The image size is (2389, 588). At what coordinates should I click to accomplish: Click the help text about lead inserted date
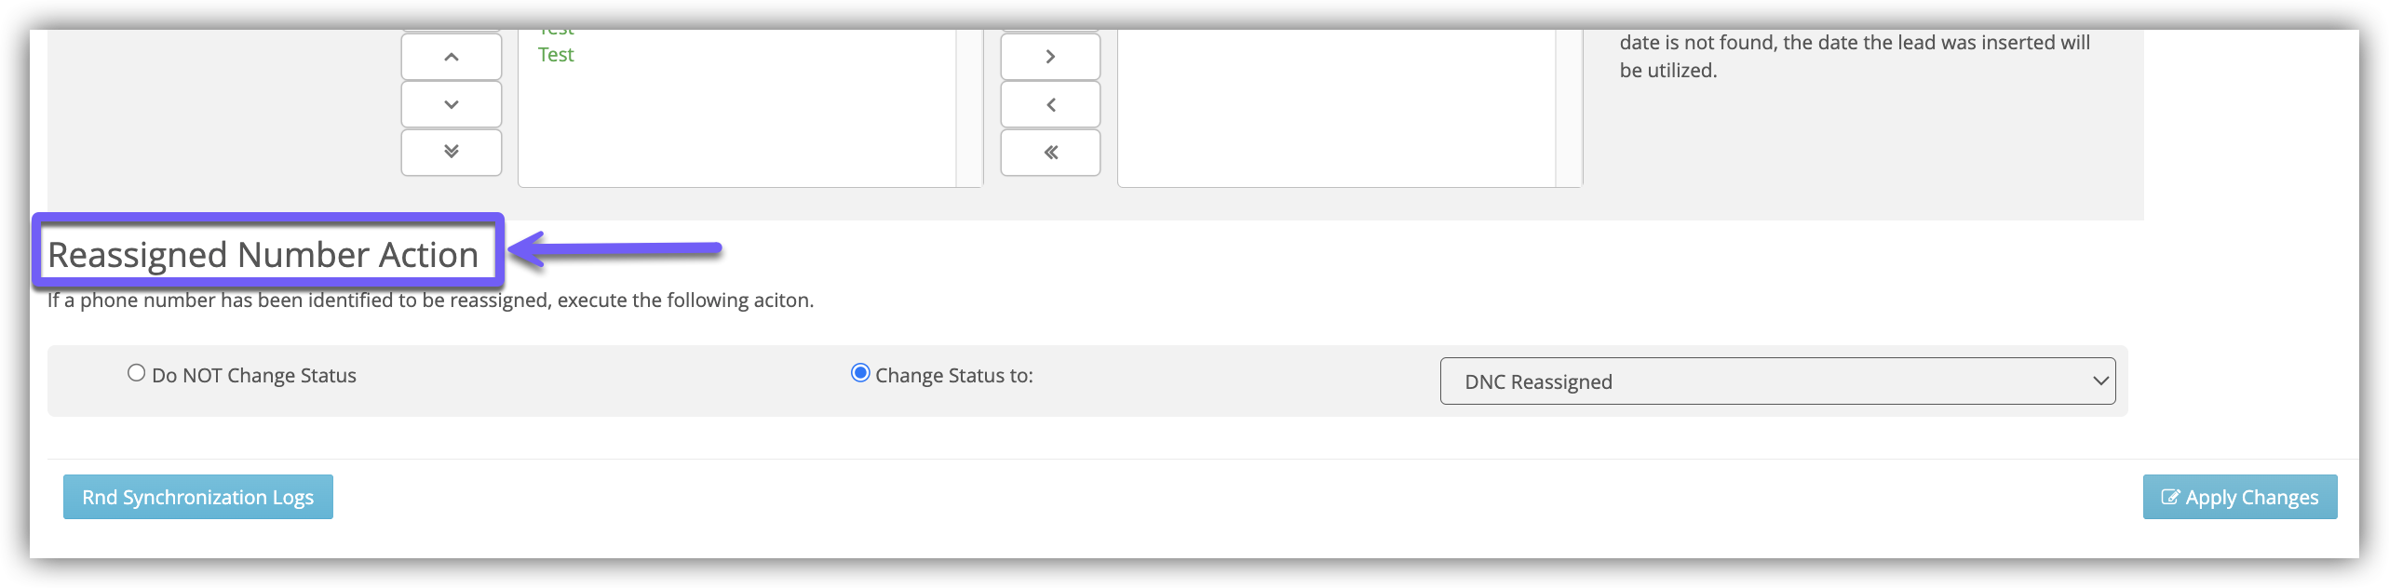point(1854,56)
